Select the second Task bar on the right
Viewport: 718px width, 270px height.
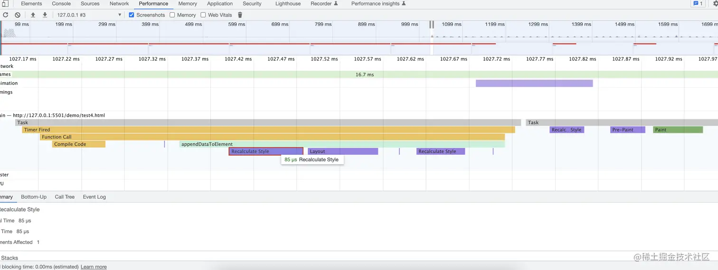coord(622,122)
